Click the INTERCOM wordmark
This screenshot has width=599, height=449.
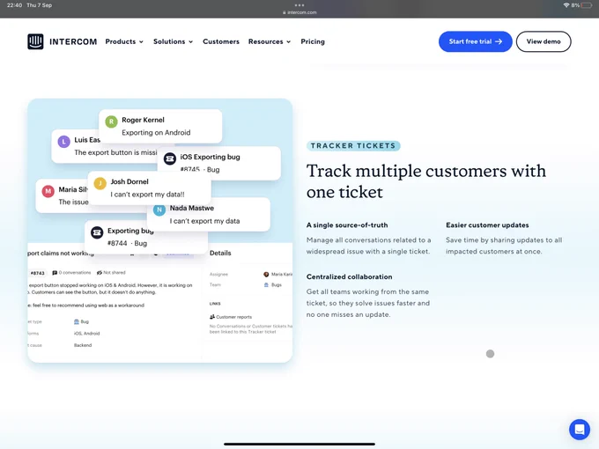[73, 41]
